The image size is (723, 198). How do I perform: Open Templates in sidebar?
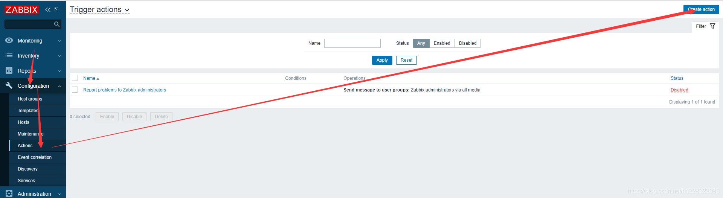pyautogui.click(x=37, y=111)
